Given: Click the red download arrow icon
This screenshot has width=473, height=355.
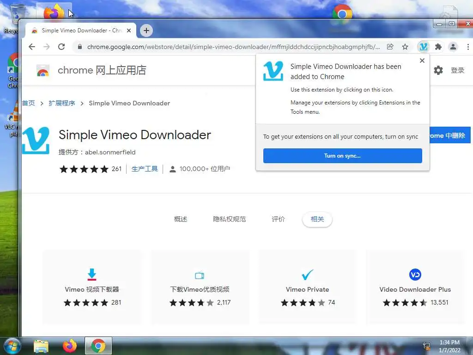Looking at the screenshot, I should click(x=92, y=275).
